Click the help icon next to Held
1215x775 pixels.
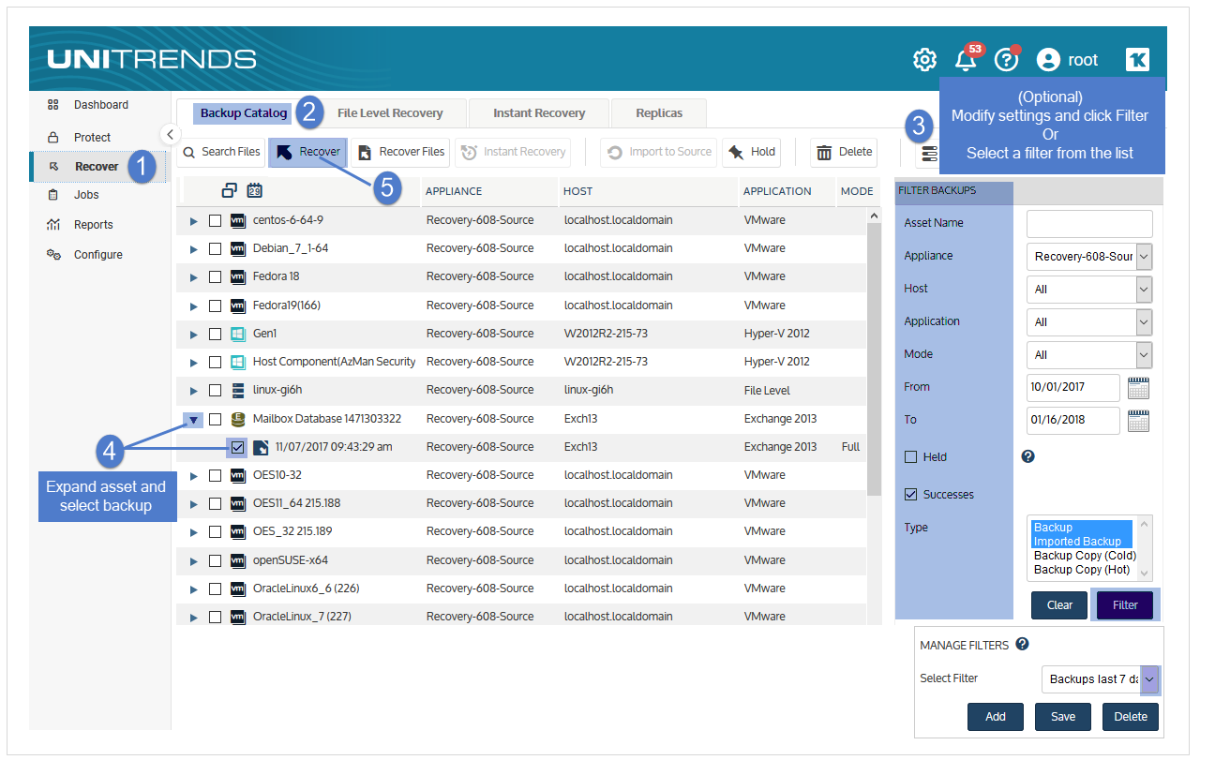1027,456
